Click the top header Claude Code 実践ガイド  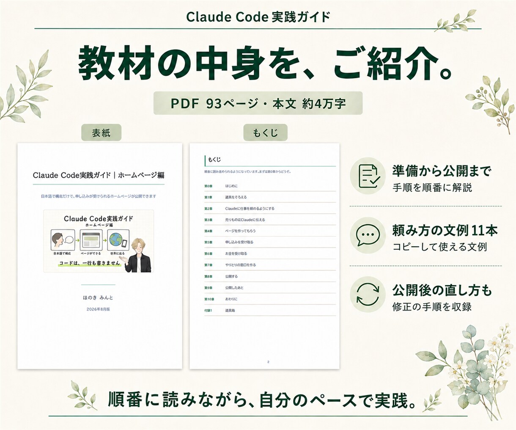(x=258, y=17)
